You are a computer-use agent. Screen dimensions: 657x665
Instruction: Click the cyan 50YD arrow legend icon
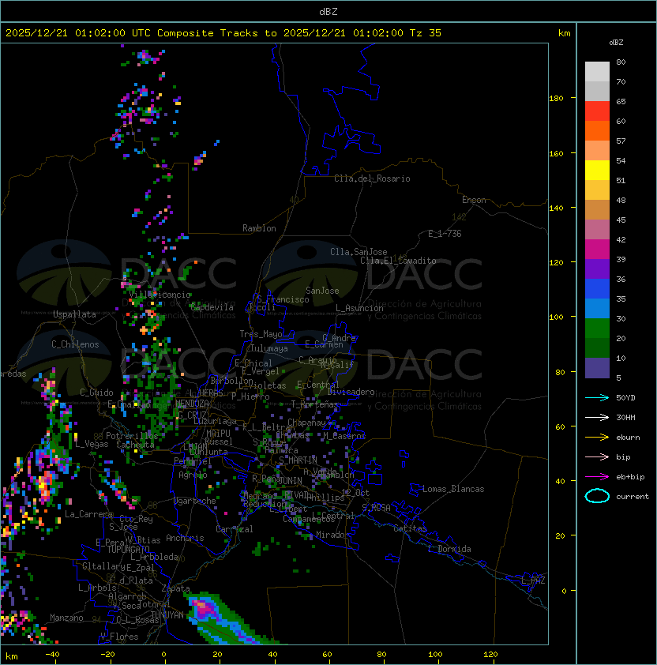pos(597,397)
